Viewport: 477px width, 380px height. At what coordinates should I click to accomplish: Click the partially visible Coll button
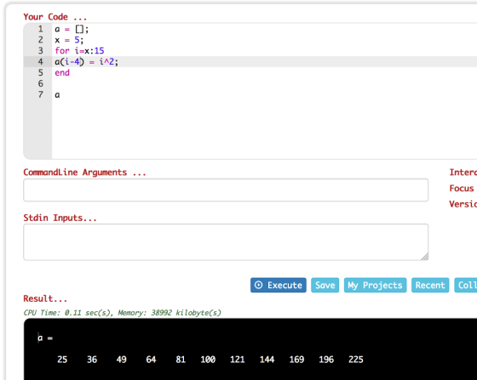pyautogui.click(x=466, y=285)
